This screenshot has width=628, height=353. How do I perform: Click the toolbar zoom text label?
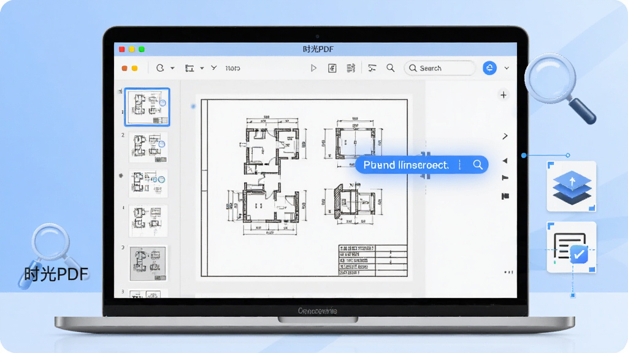[x=232, y=69]
